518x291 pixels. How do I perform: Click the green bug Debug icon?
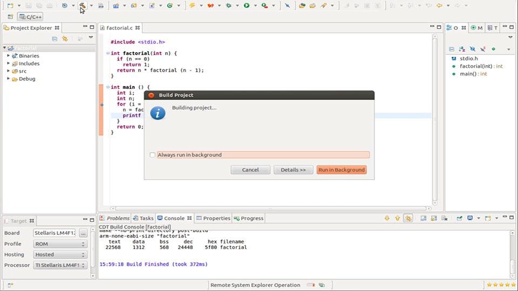pyautogui.click(x=228, y=5)
